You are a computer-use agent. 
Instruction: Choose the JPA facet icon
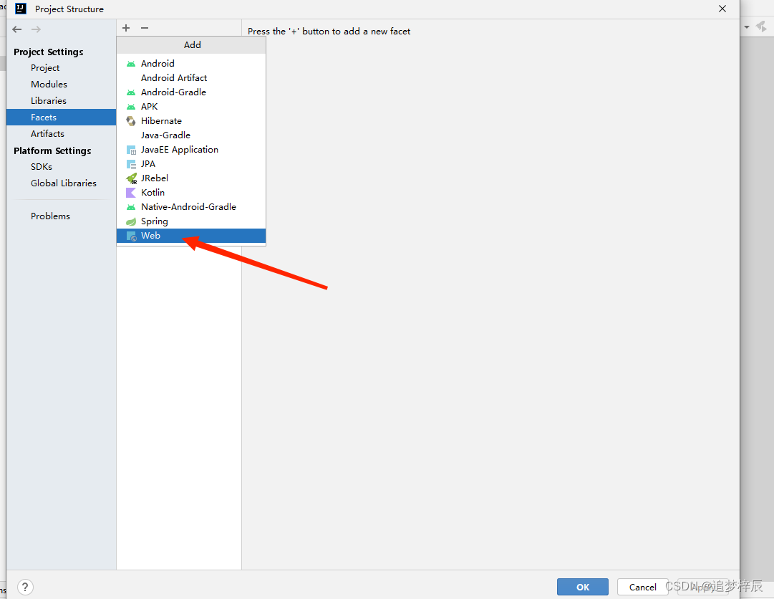[x=131, y=164]
